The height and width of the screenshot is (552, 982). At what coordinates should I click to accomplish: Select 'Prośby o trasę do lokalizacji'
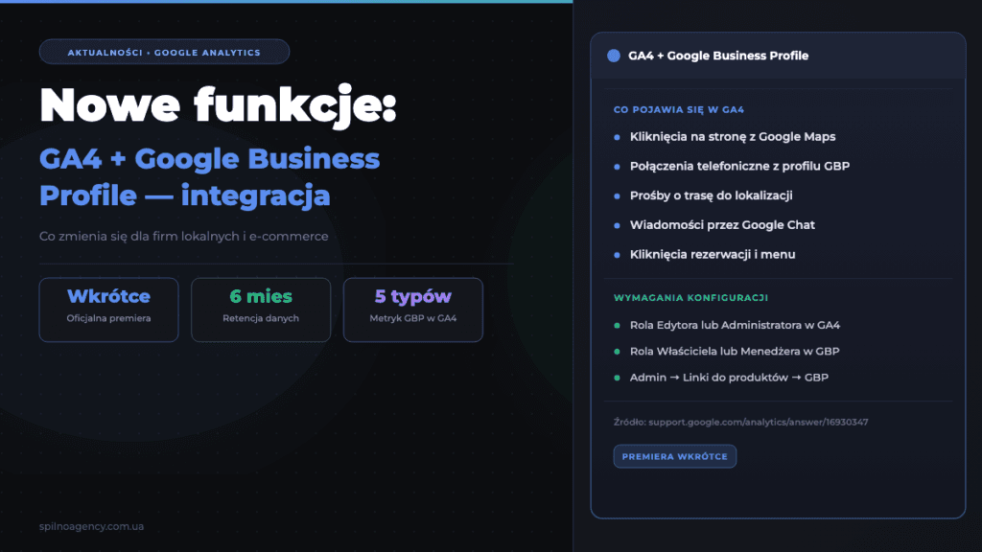tap(711, 195)
